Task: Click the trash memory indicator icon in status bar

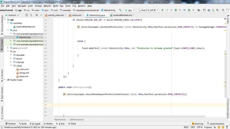Action: point(227,127)
